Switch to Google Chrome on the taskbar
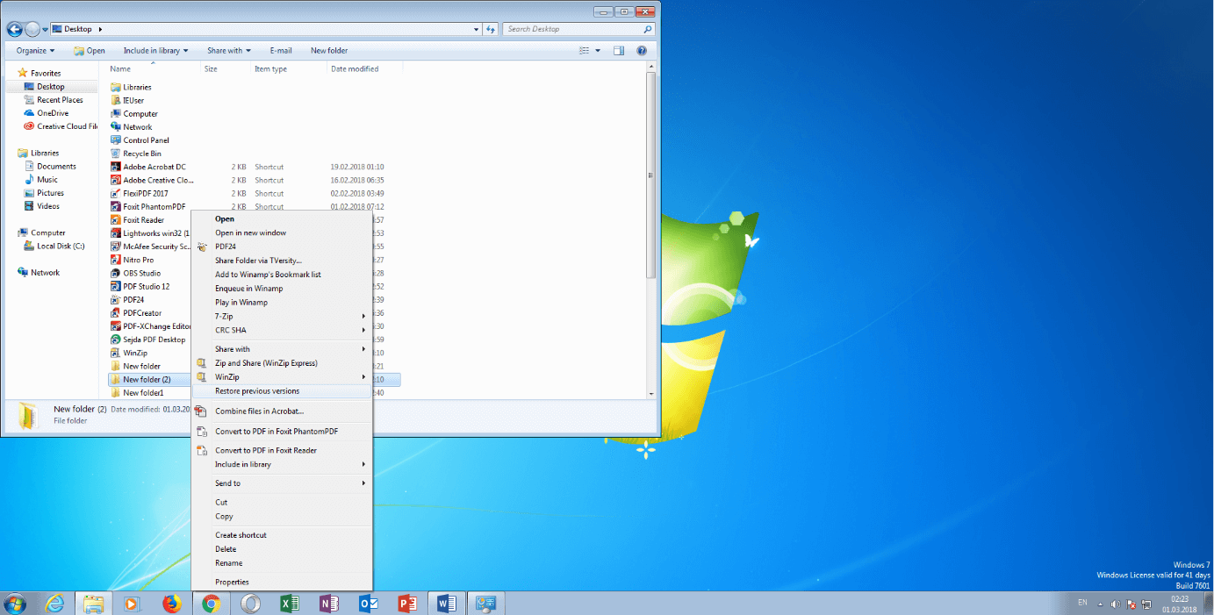Viewport: 1214px width, 615px height. (211, 604)
